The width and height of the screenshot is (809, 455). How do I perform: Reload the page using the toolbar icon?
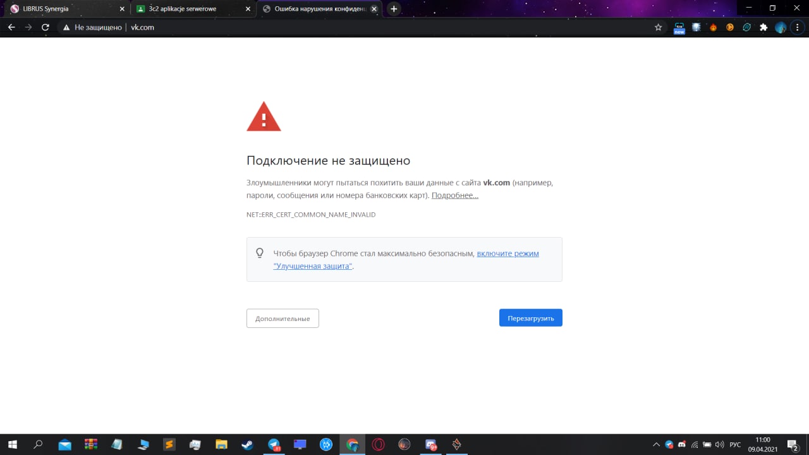click(46, 27)
